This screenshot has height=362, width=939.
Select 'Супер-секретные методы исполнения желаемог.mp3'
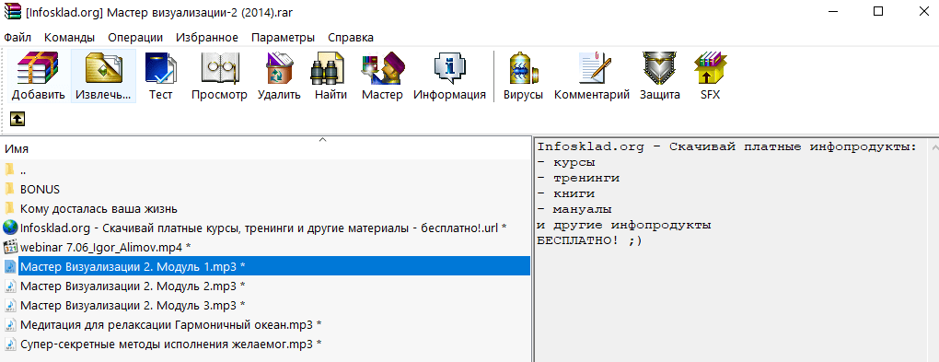click(x=171, y=344)
